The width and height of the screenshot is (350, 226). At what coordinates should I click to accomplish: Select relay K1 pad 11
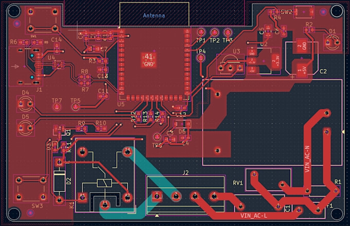[x=105, y=205]
